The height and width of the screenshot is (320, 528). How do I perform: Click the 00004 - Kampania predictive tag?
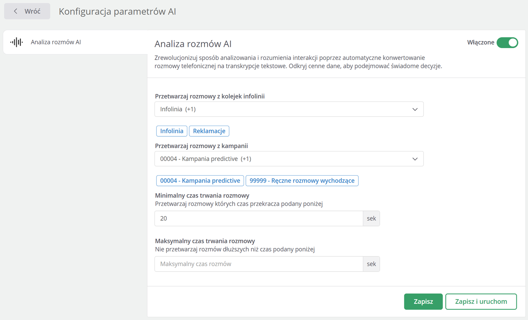coord(200,181)
